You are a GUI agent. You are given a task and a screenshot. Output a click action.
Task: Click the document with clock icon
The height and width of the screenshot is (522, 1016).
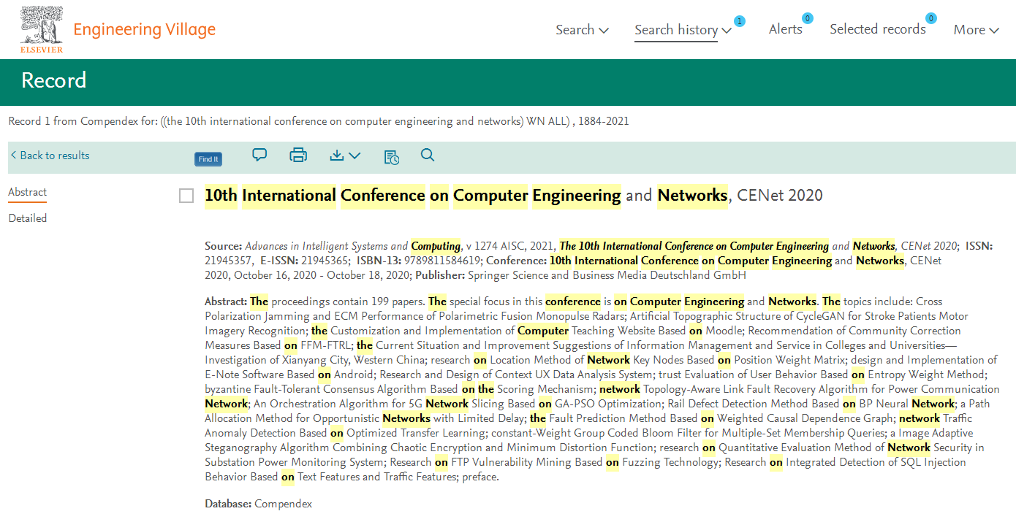coord(392,156)
